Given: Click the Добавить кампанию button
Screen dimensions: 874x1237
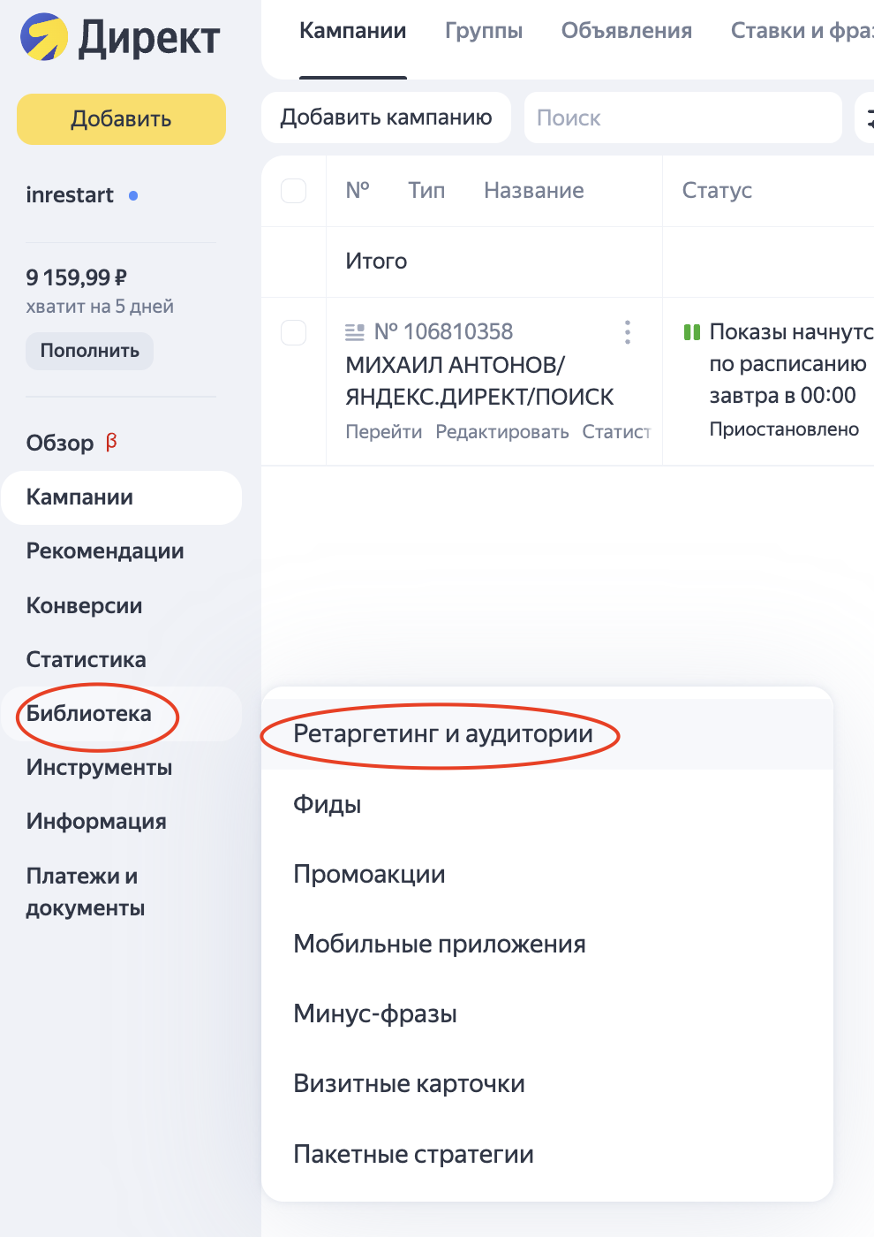Looking at the screenshot, I should click(386, 118).
